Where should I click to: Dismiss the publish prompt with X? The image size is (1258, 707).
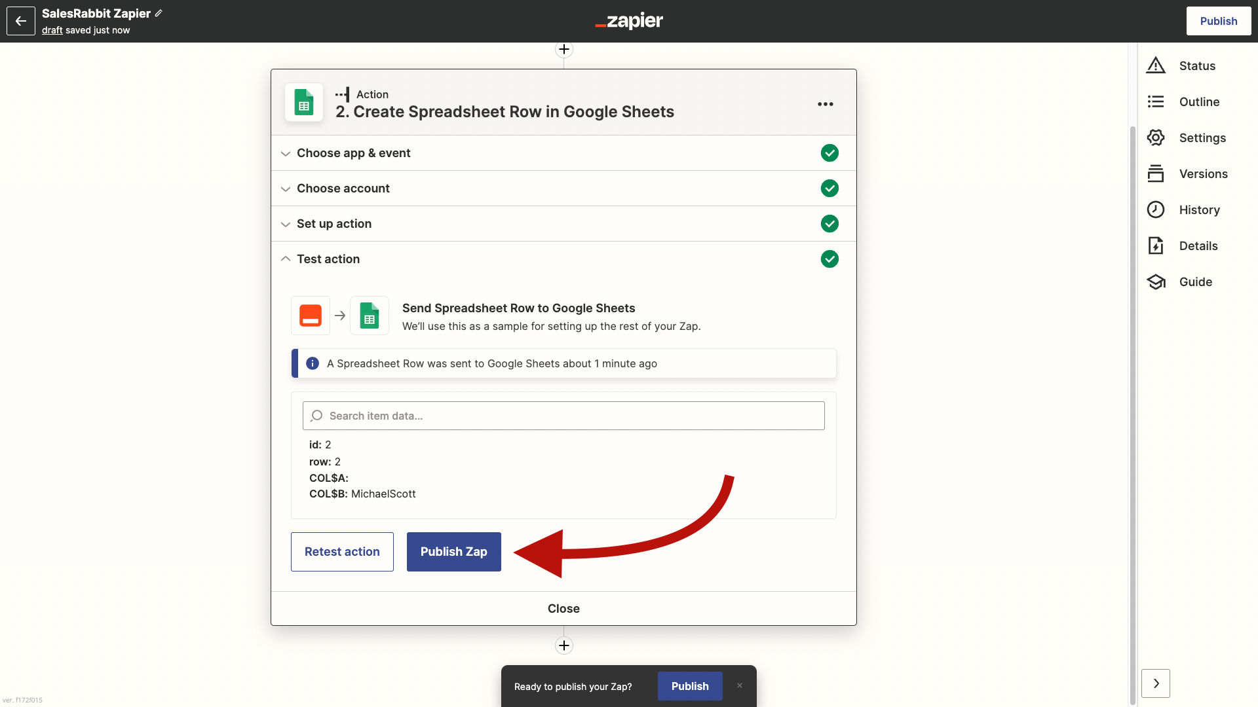[x=740, y=685]
